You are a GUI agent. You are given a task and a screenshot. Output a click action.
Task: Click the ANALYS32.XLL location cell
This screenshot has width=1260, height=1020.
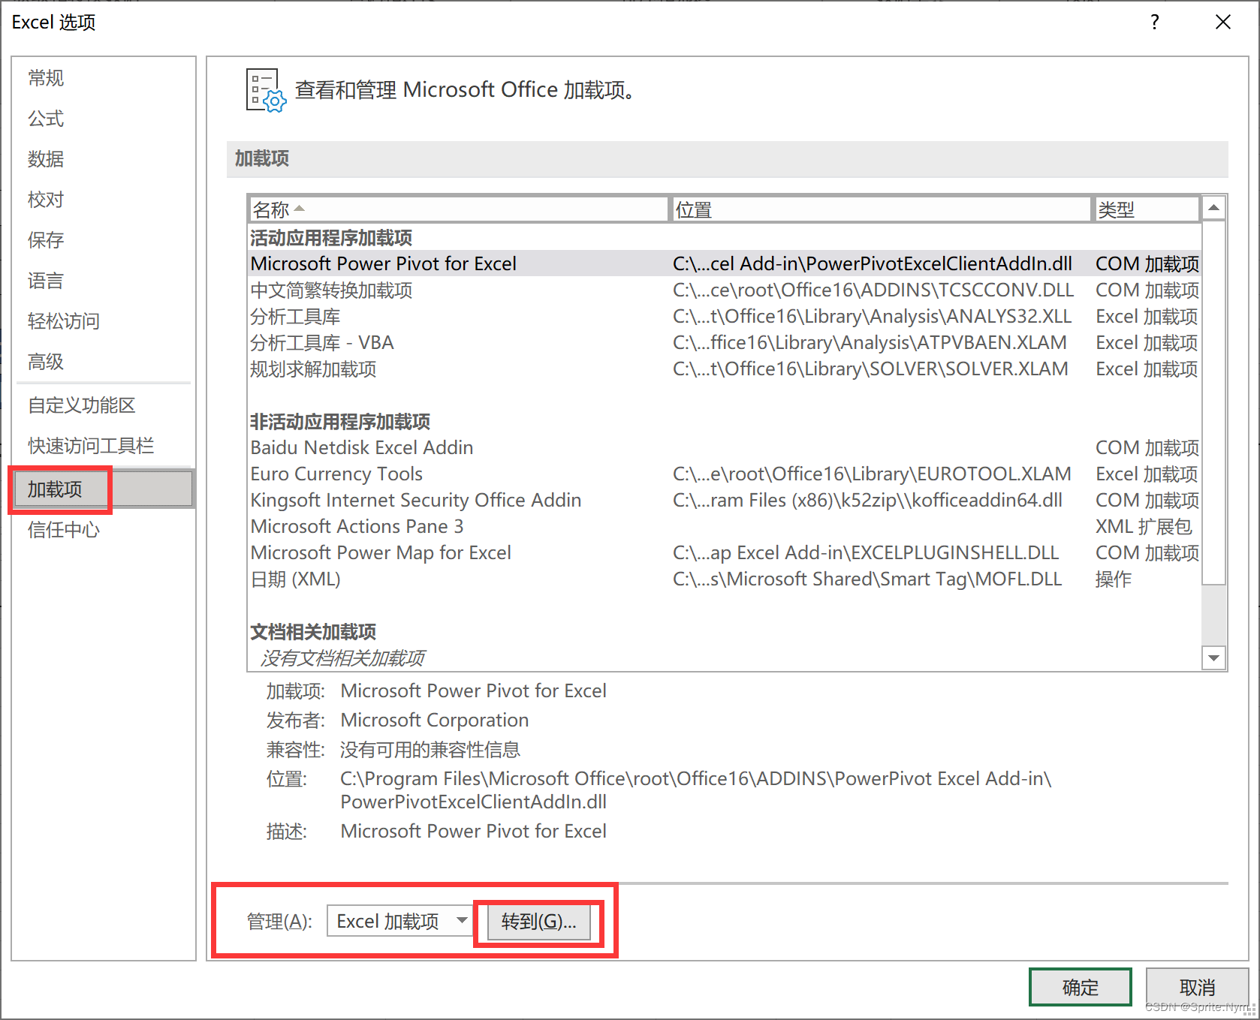[x=872, y=316]
